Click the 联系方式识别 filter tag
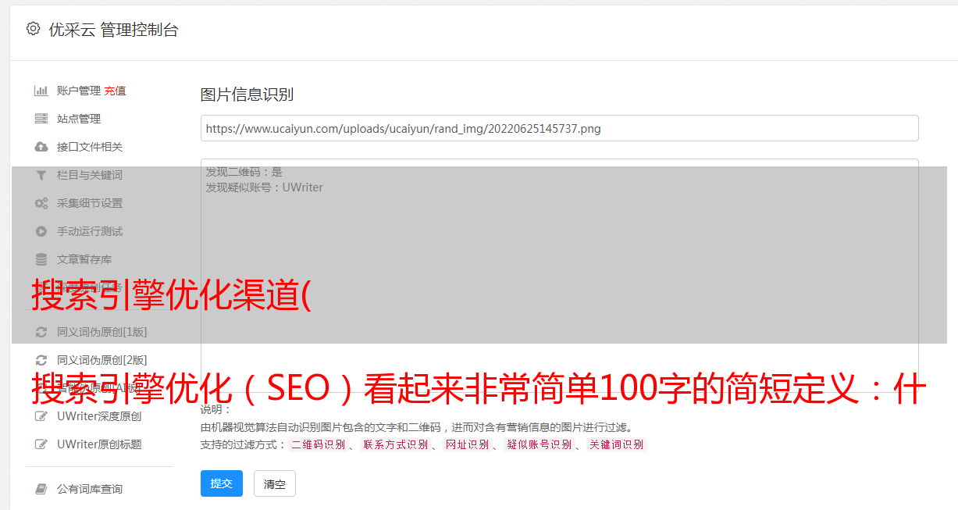Image resolution: width=958 pixels, height=510 pixels. click(396, 444)
